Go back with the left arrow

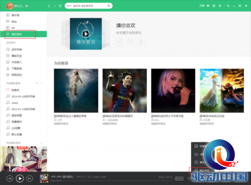click(x=49, y=6)
